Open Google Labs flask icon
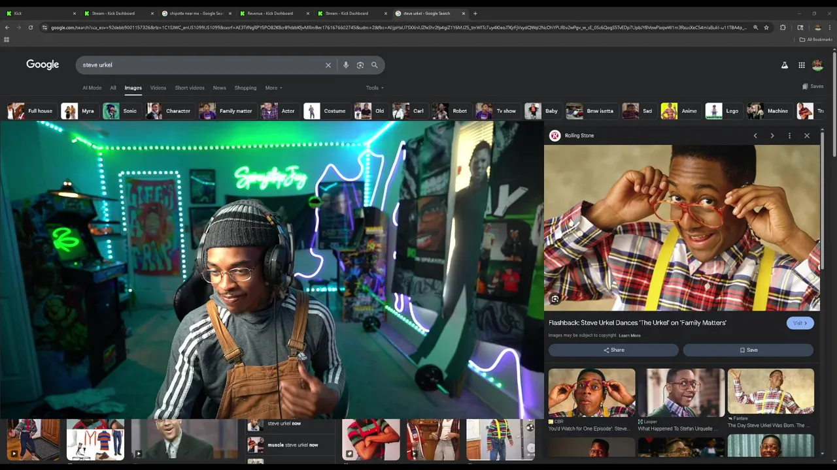The width and height of the screenshot is (837, 470). pos(785,65)
